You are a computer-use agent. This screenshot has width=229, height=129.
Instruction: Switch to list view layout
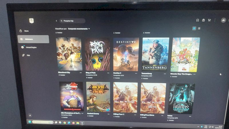point(199,28)
